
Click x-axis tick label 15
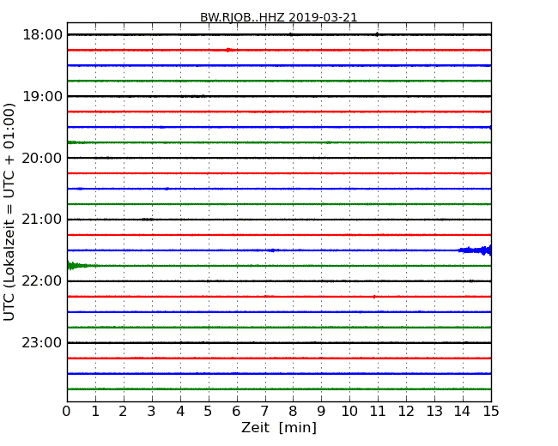pos(491,412)
